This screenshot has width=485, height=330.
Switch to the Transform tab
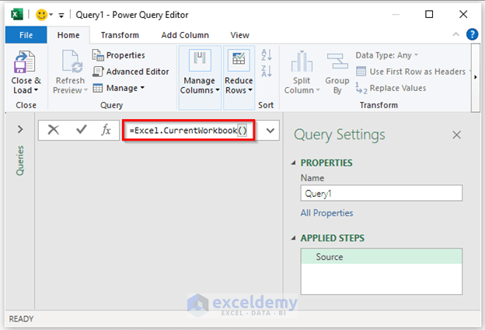click(x=120, y=35)
